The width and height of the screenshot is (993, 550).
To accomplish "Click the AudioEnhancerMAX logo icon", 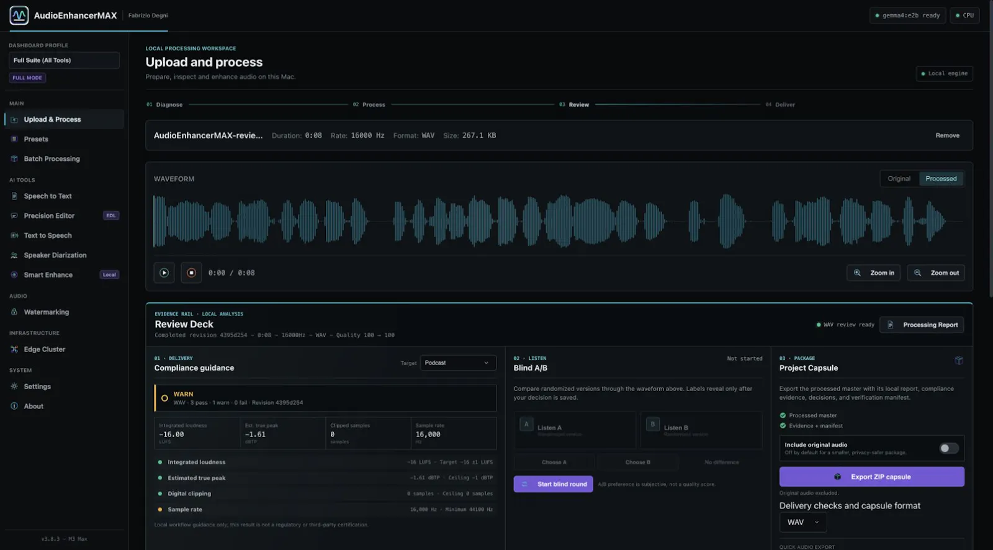I will pyautogui.click(x=19, y=15).
